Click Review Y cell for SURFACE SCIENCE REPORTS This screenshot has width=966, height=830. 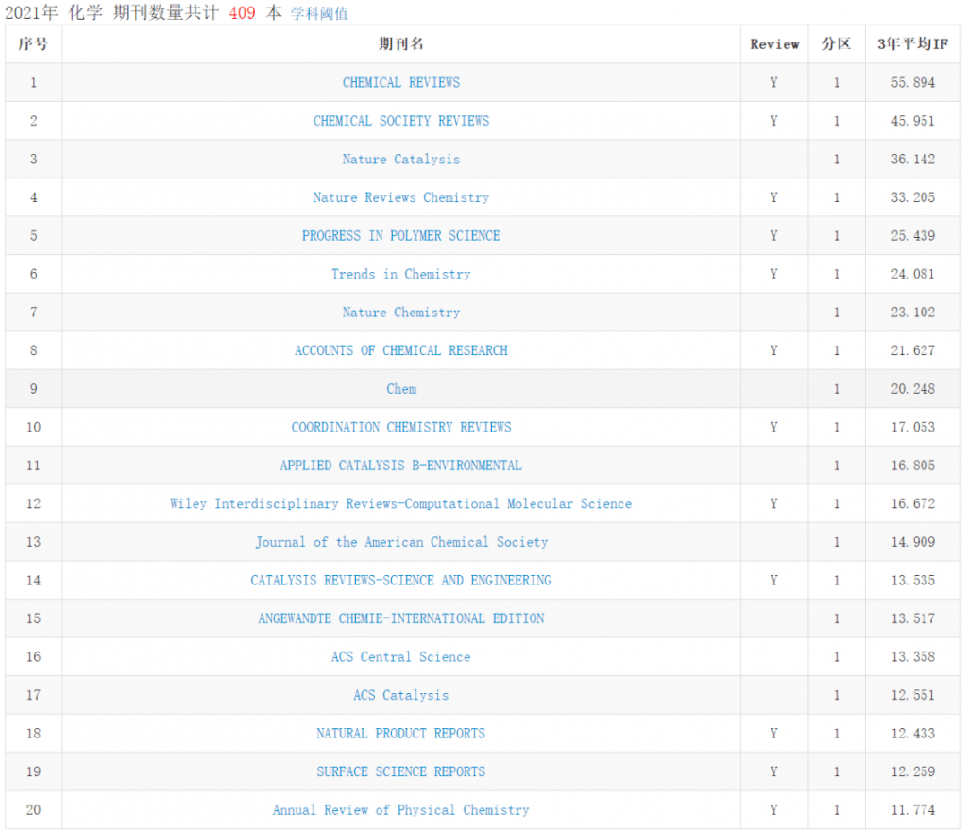[x=774, y=771]
